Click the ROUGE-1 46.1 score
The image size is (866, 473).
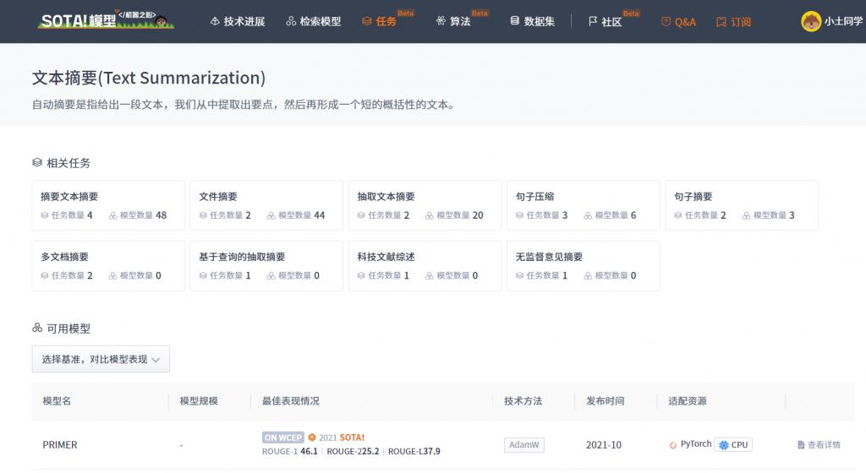[x=290, y=452]
